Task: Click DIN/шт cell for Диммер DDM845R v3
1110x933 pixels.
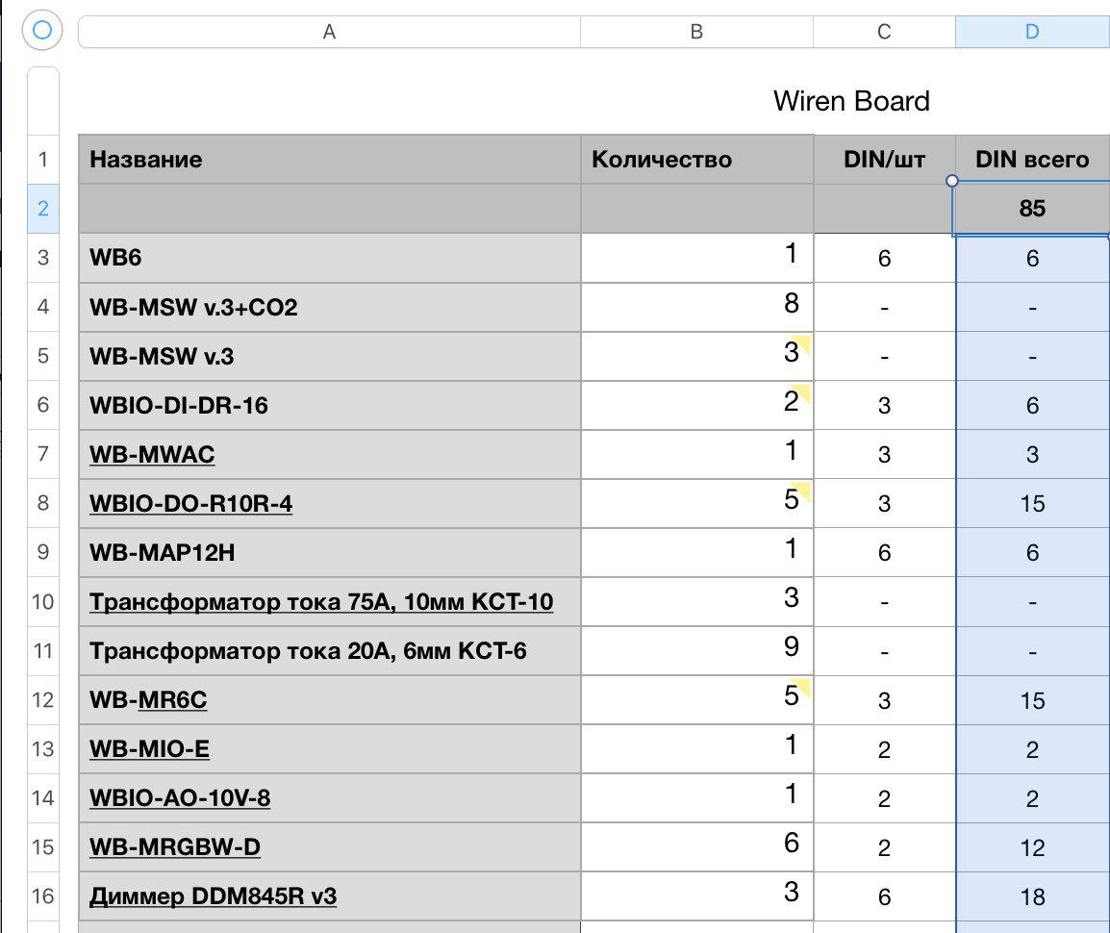Action: tap(885, 896)
